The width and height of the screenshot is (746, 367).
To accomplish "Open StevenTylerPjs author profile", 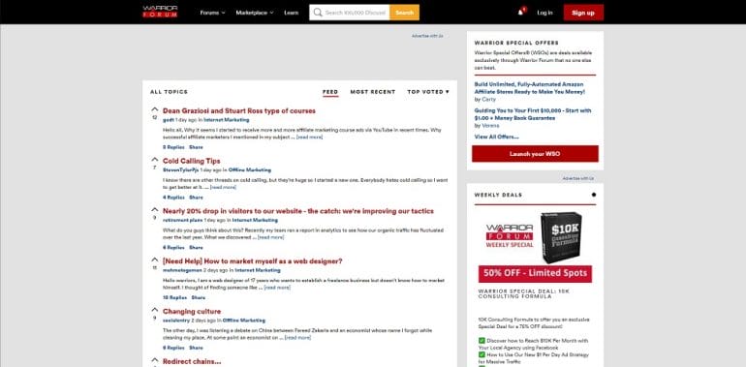I will [181, 169].
